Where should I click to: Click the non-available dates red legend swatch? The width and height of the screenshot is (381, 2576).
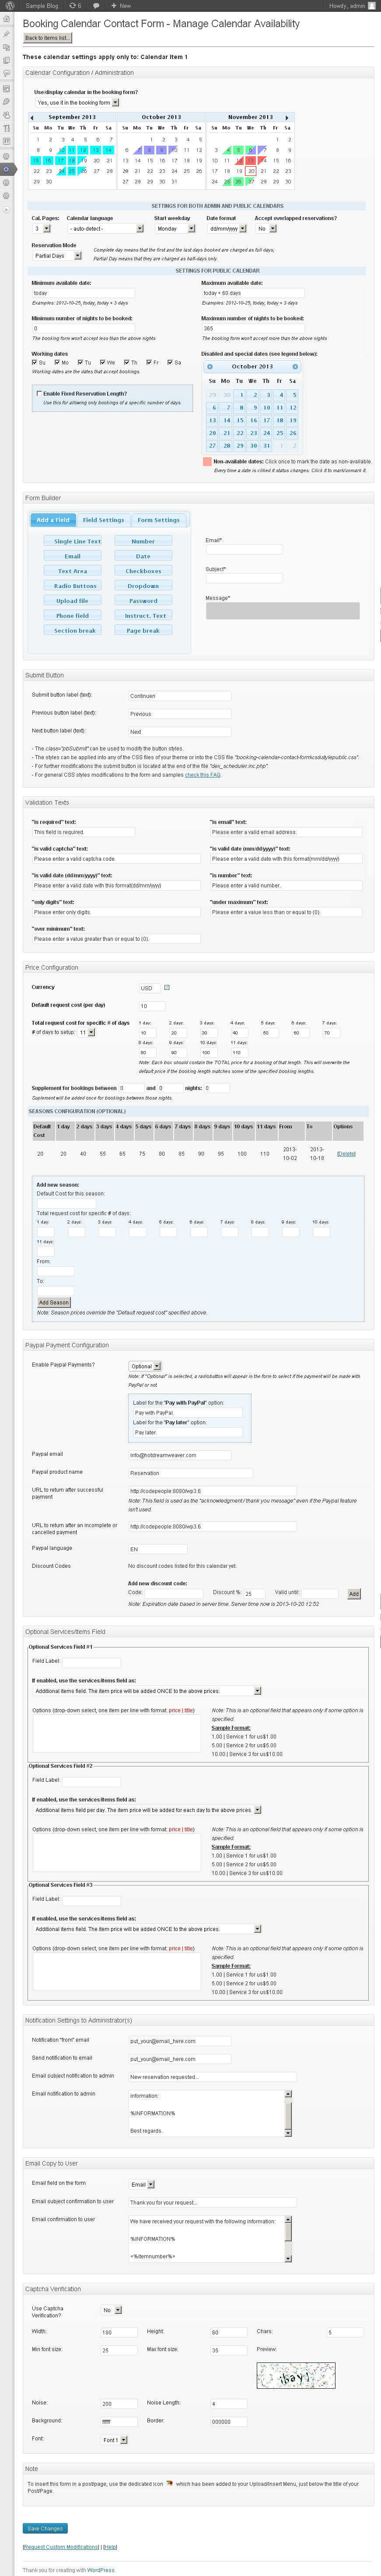point(207,462)
